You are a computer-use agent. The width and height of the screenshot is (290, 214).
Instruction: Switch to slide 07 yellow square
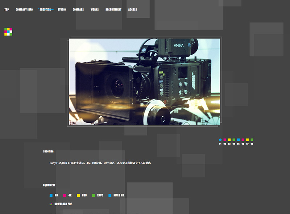248,140
